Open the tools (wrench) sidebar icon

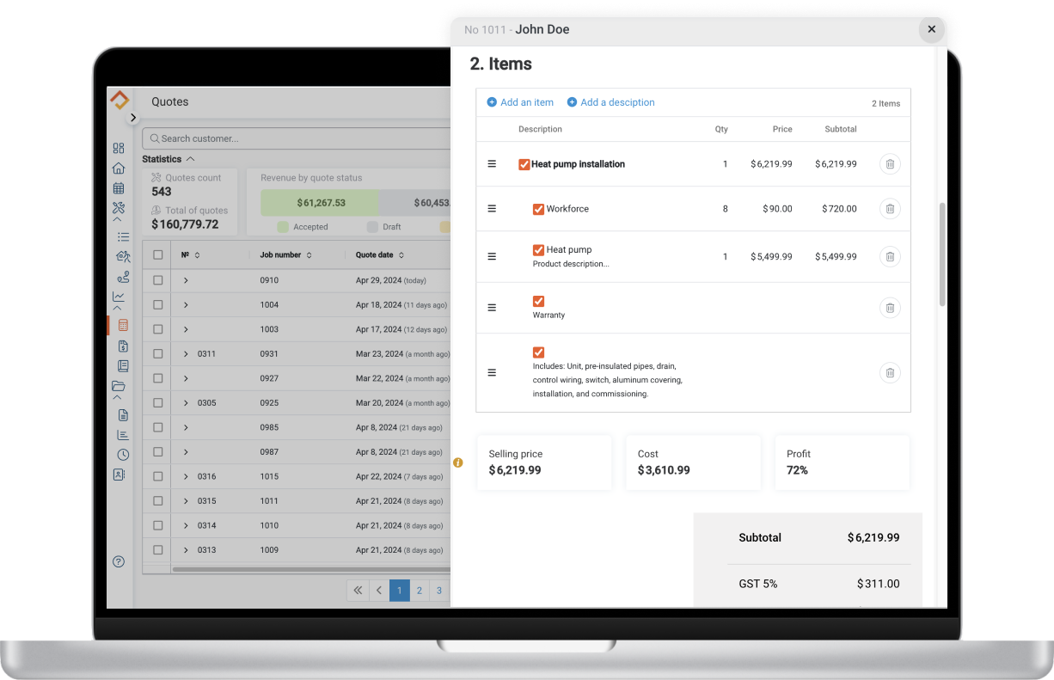pyautogui.click(x=119, y=207)
